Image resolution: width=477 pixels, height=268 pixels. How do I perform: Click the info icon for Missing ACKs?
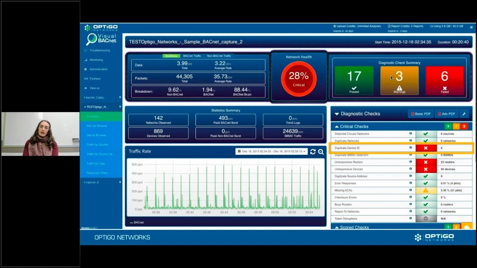click(x=411, y=190)
